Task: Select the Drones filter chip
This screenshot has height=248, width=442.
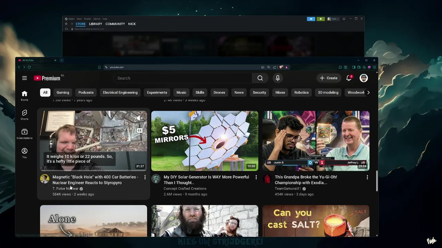Action: pos(219,92)
